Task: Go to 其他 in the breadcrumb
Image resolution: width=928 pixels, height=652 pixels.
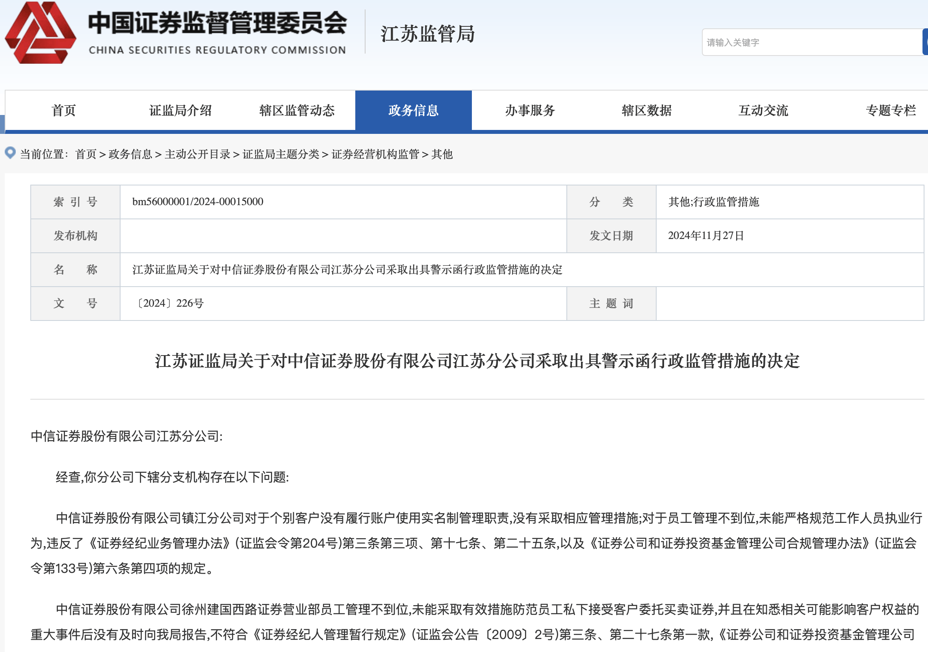Action: click(442, 154)
